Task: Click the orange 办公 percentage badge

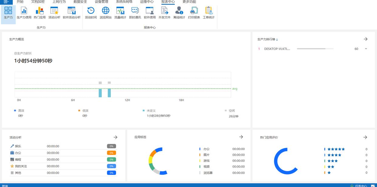Action: tap(111, 153)
